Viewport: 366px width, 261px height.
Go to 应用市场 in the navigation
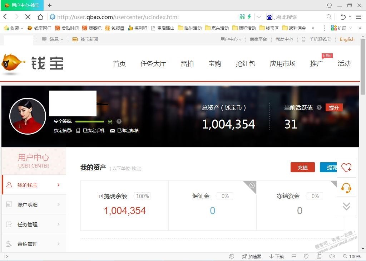(x=282, y=64)
